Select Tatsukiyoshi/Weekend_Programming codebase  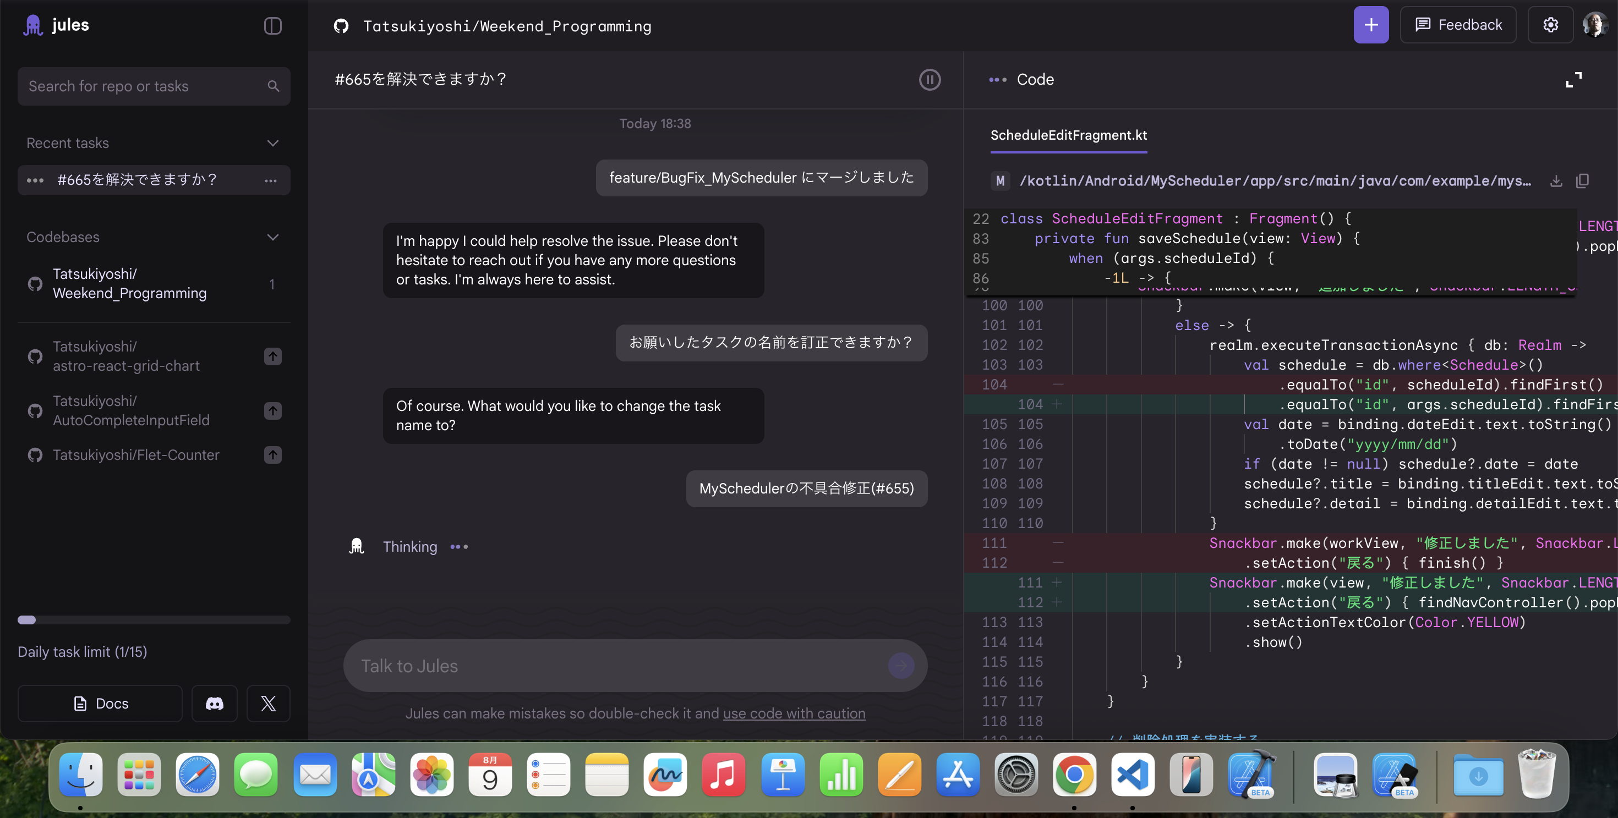154,284
